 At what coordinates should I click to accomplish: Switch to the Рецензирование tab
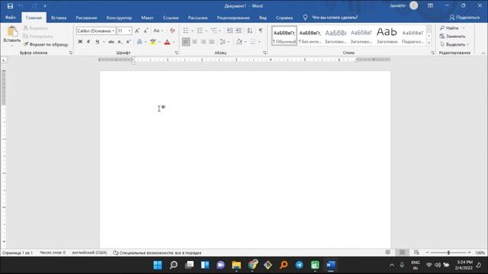(x=233, y=18)
